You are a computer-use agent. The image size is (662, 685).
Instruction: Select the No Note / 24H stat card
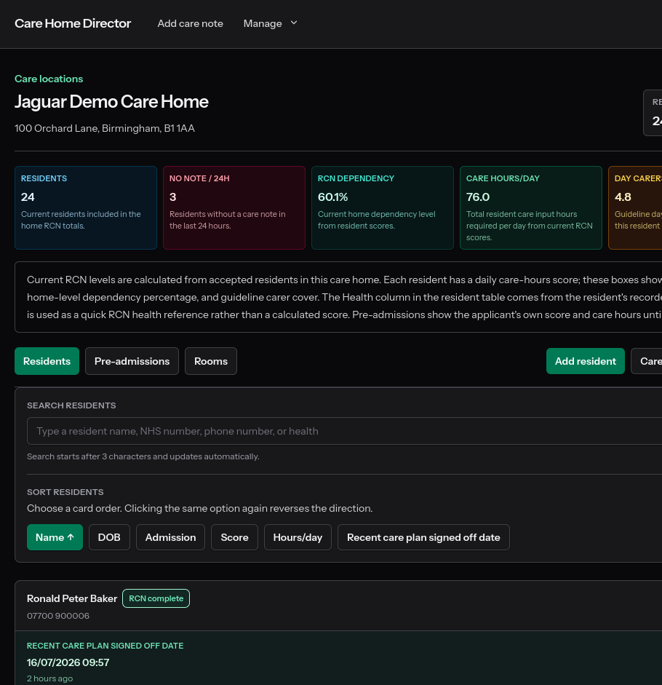tap(234, 208)
